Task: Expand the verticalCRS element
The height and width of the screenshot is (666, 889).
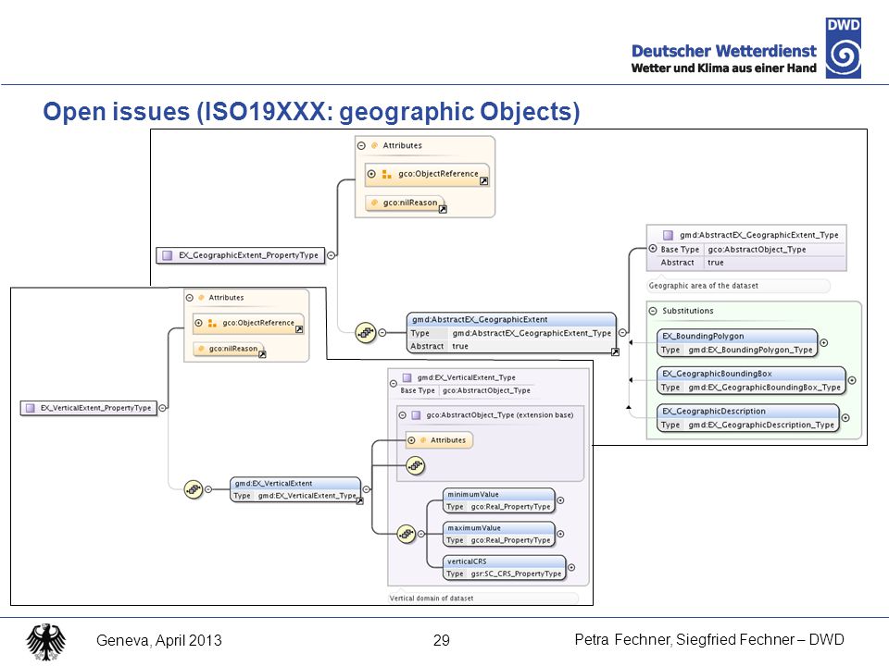Action: coord(571,567)
